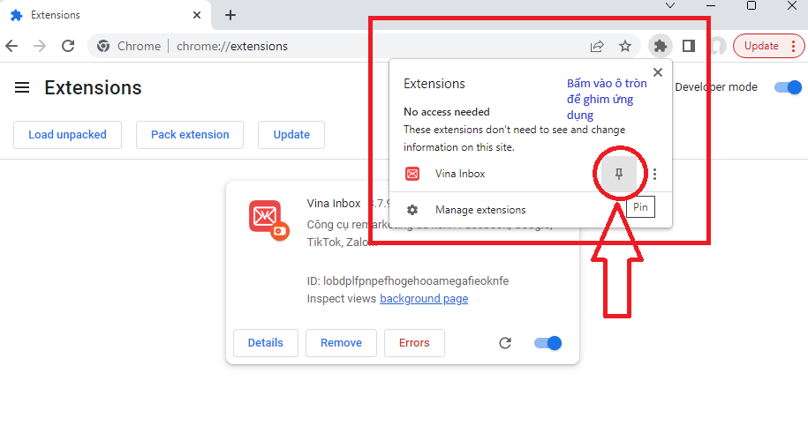
Task: Remove the Vina Inbox extension
Action: 341,343
